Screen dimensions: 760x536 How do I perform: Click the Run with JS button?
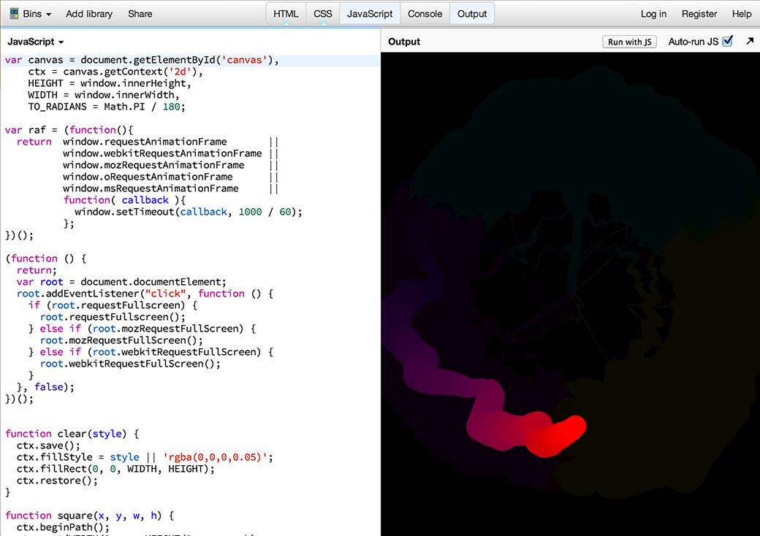tap(629, 42)
